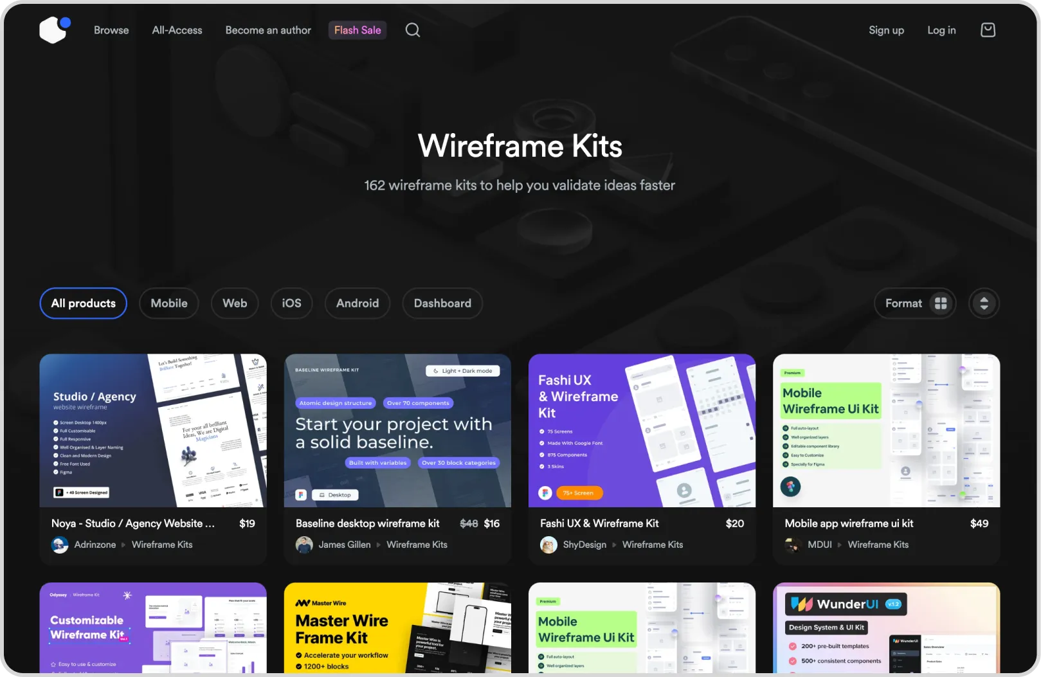Click the UI8 site logo

[x=55, y=30]
